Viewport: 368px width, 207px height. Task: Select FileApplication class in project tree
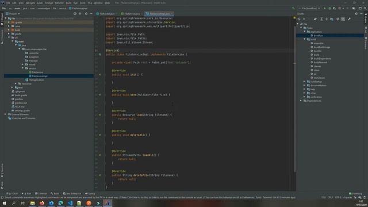[36, 80]
